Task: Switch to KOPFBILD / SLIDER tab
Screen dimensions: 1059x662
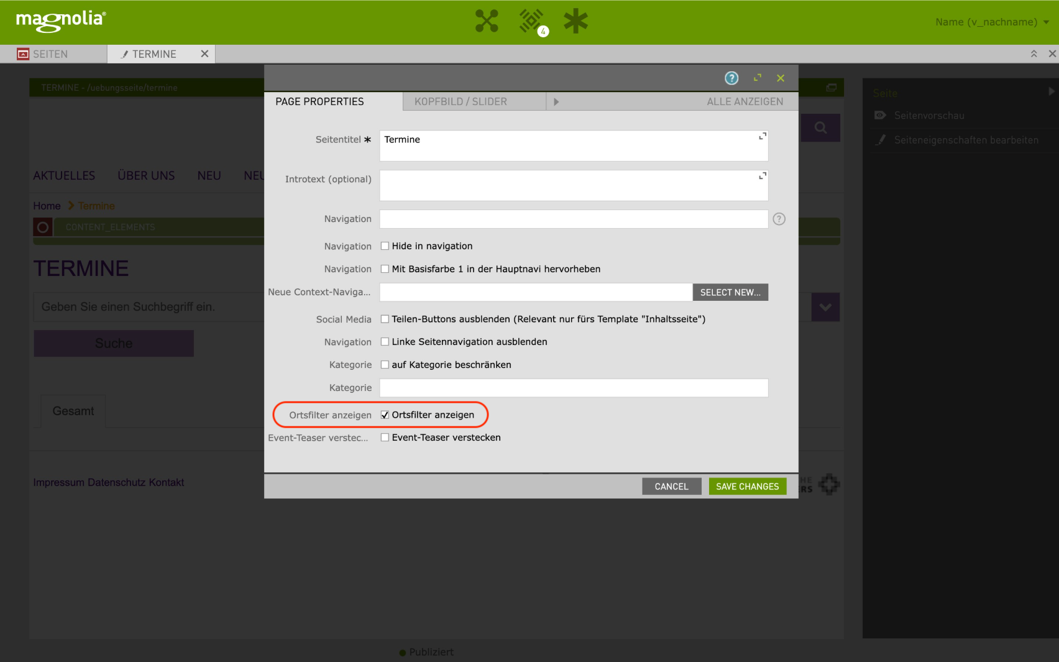Action: point(461,101)
